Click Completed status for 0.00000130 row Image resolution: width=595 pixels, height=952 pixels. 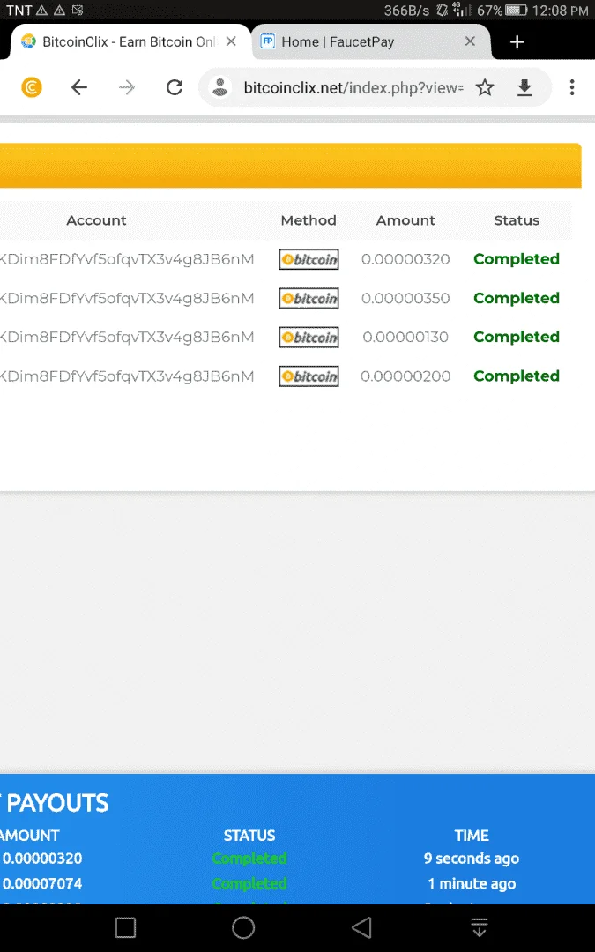coord(517,337)
